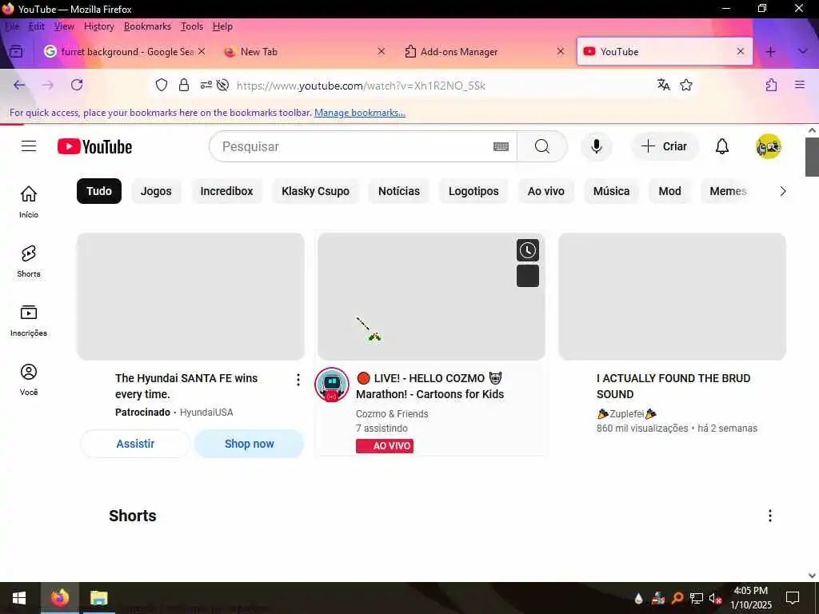Open the History menu
819x614 pixels.
point(98,26)
